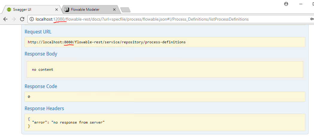Focus the address bar with the localhost:12080 URL
The width and height of the screenshot is (314, 137).
click(150, 19)
